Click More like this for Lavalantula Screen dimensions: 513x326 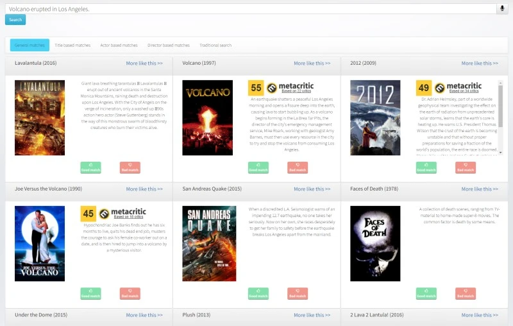144,64
